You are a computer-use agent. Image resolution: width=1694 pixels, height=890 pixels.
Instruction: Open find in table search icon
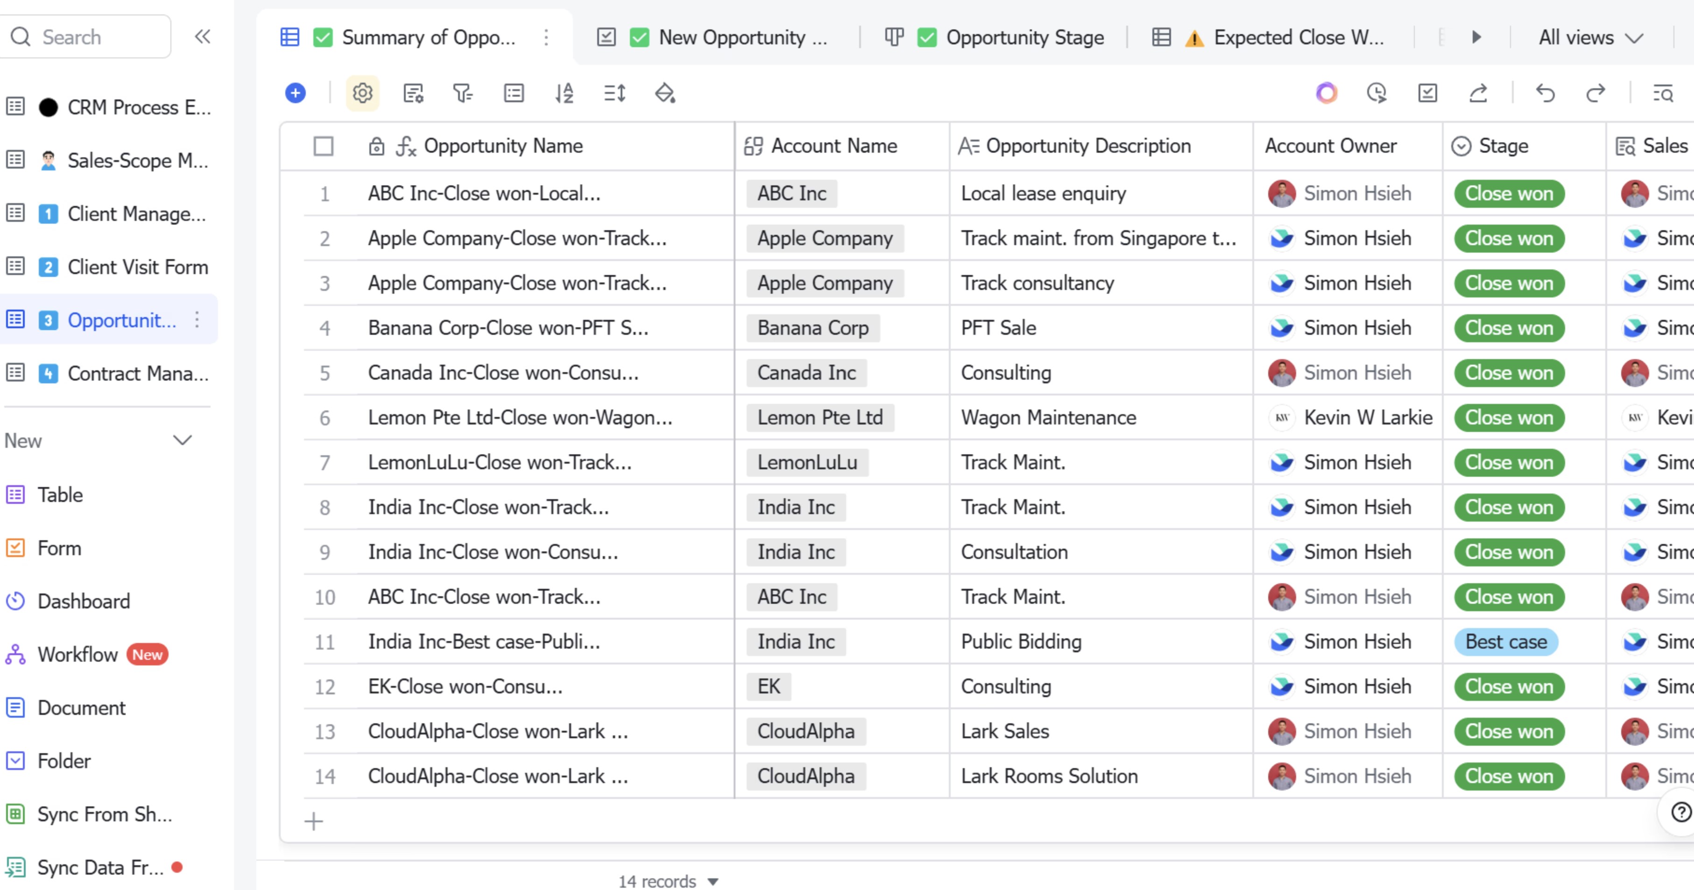click(x=1663, y=93)
